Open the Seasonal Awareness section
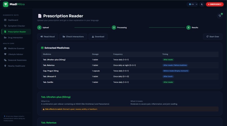The width and height of the screenshot is (227, 126). (16, 60)
